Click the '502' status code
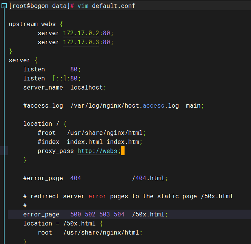 (x=90, y=215)
